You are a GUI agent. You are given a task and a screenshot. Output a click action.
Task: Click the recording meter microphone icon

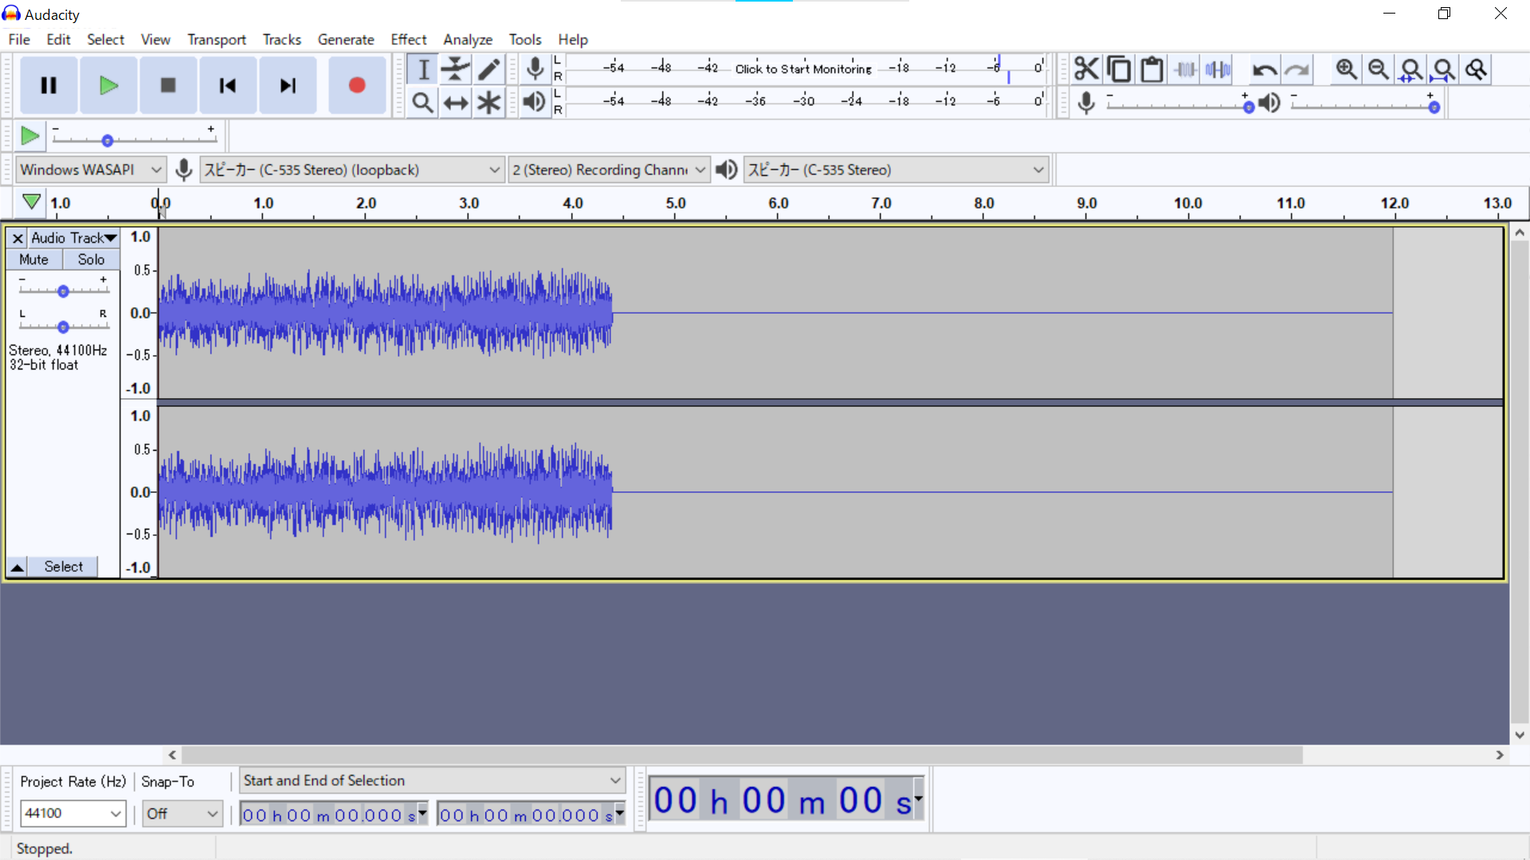click(535, 69)
